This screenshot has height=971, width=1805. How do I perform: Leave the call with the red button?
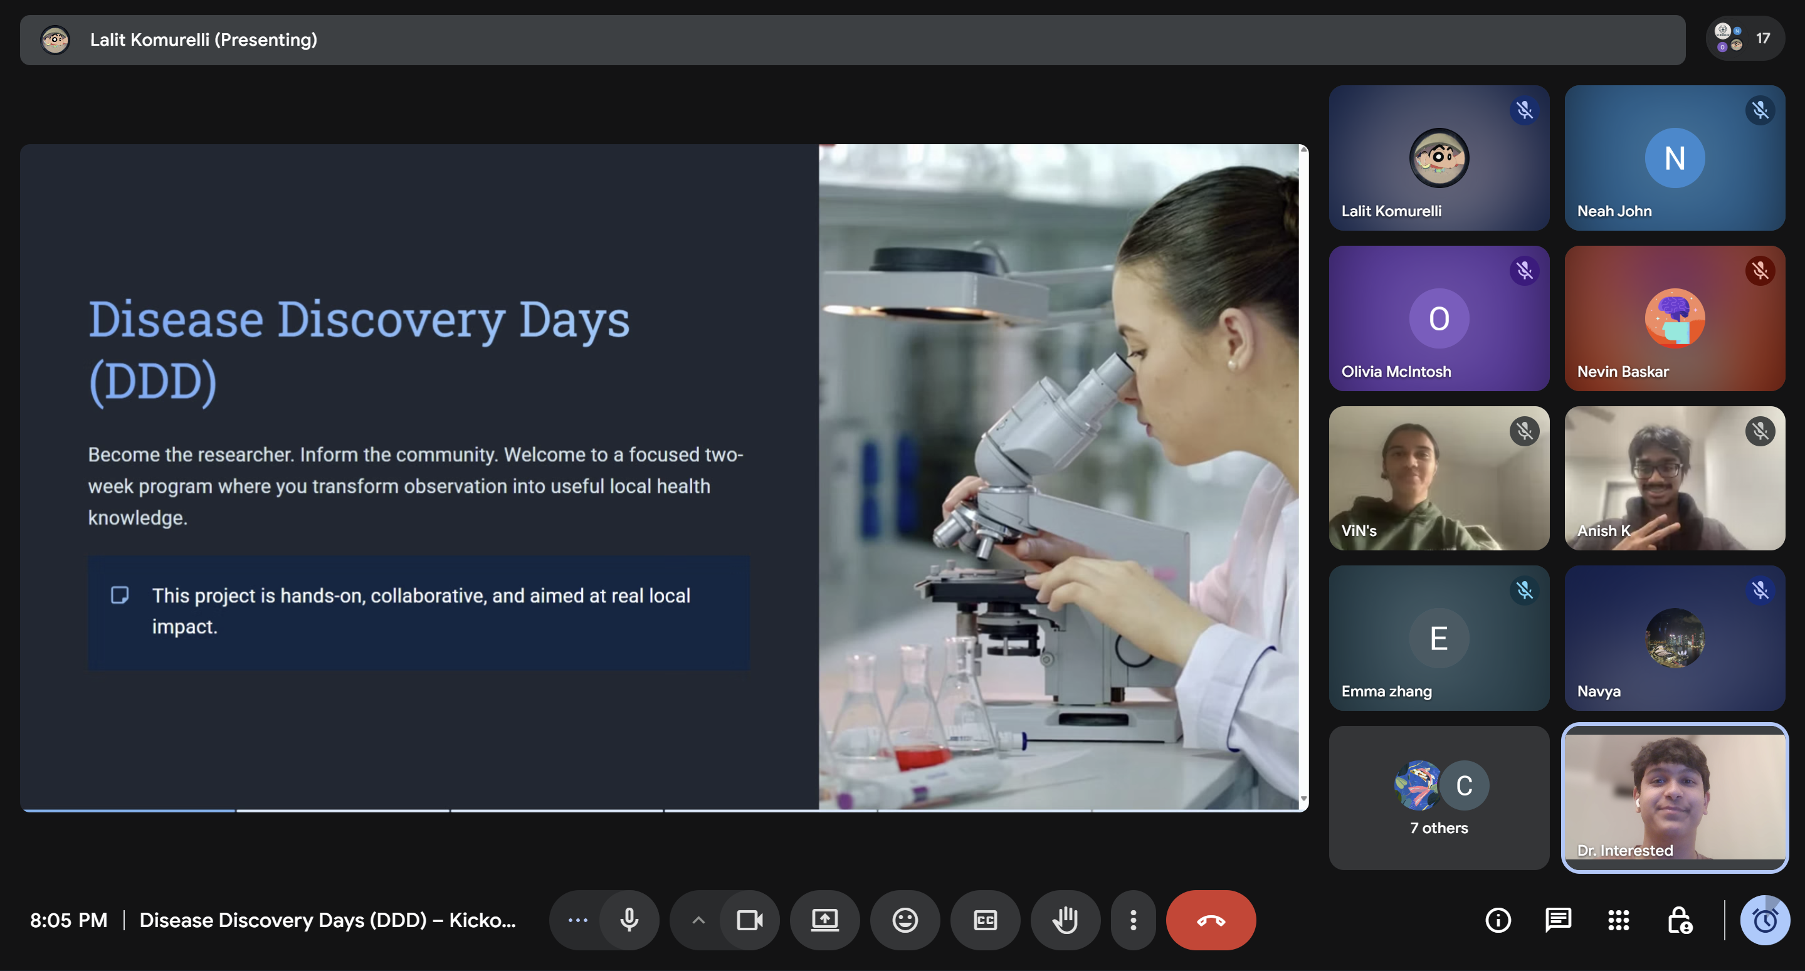click(x=1210, y=921)
